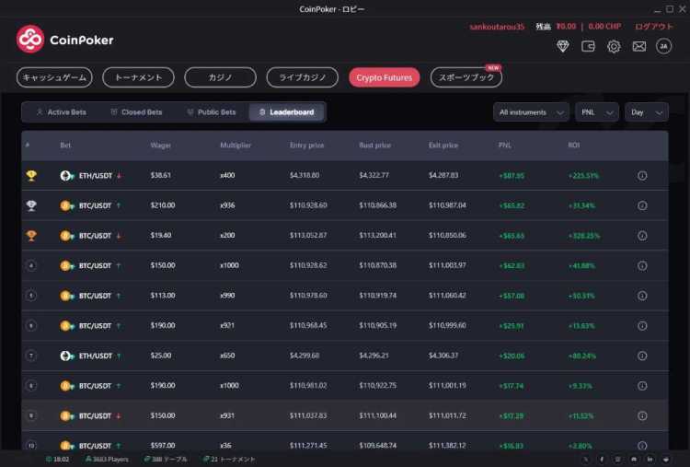This screenshot has height=467, width=690.
Task: Switch to the Closed Bets tab
Action: coord(135,112)
